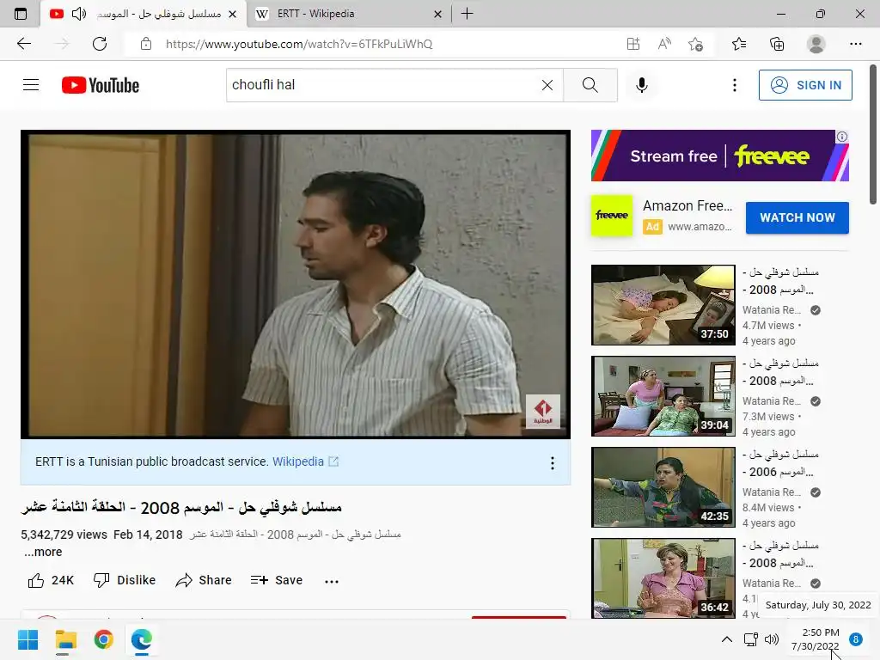The height and width of the screenshot is (660, 880).
Task: Click the SIGN IN button
Action: [805, 85]
